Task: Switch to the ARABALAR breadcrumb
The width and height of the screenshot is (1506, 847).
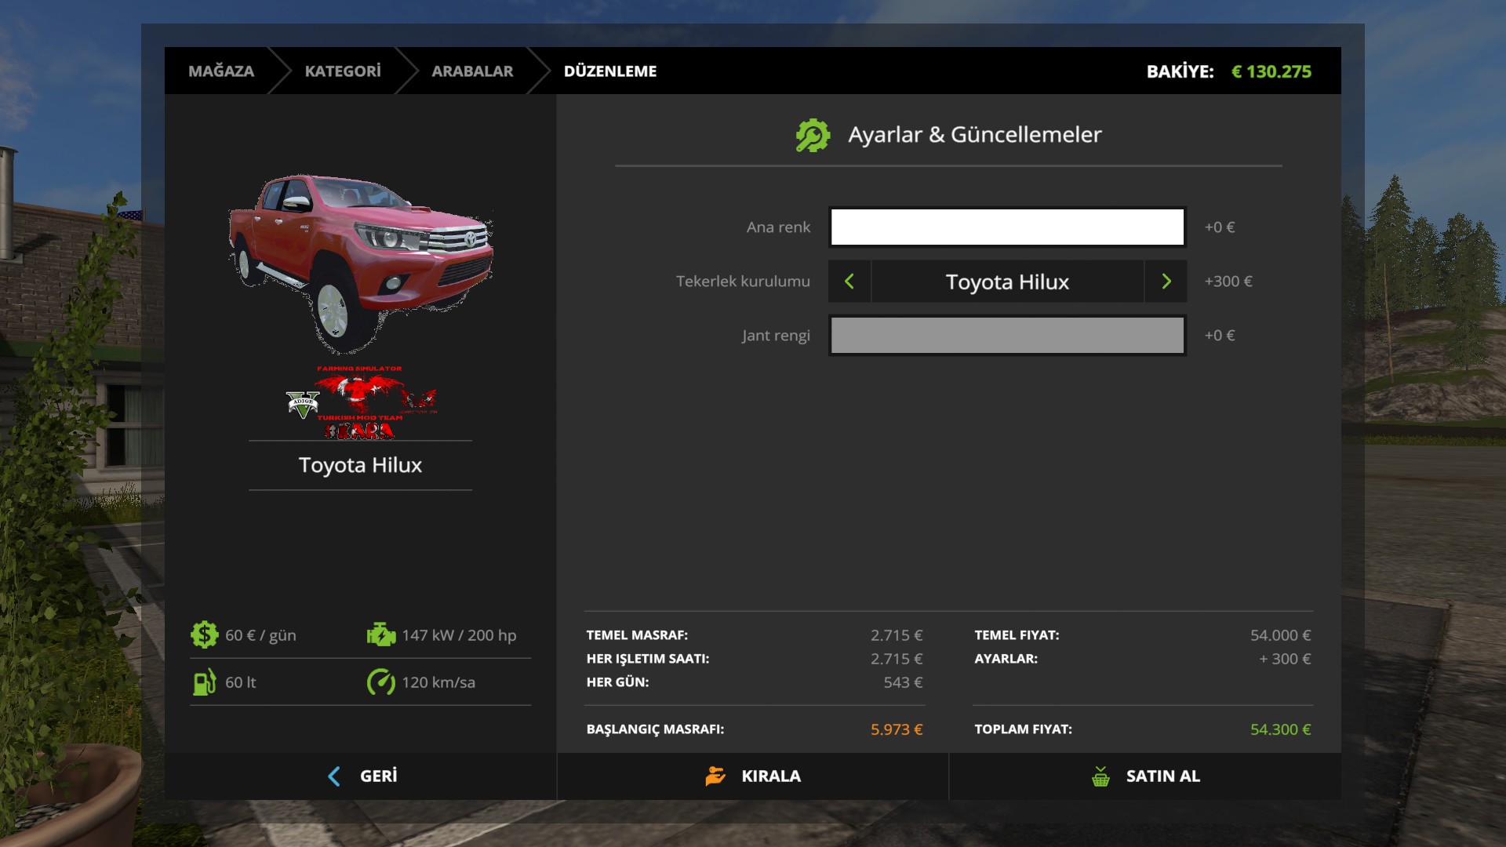Action: click(x=472, y=71)
